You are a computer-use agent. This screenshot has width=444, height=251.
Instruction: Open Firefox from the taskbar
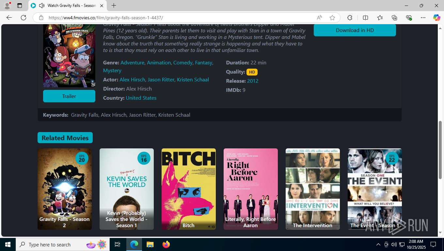(166, 244)
